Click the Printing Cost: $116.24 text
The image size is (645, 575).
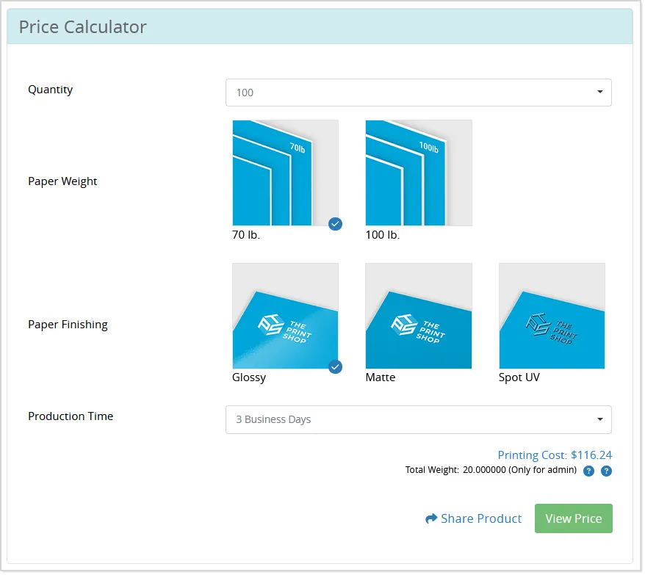[x=555, y=456]
